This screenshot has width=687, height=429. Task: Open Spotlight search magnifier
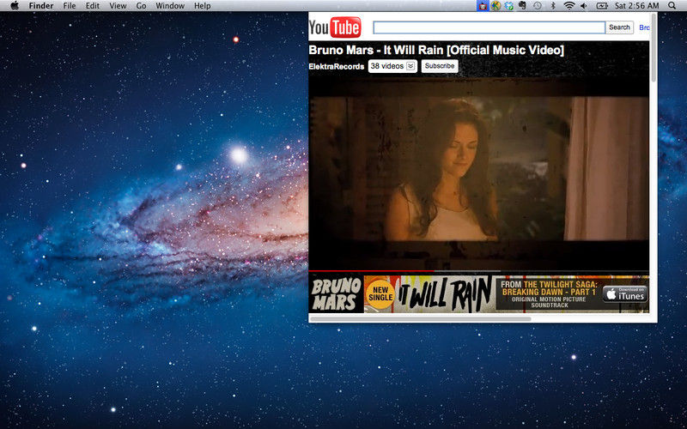[672, 6]
